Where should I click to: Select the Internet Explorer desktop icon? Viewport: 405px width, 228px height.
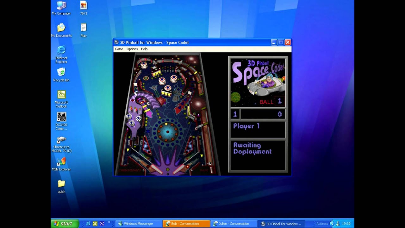tap(61, 54)
